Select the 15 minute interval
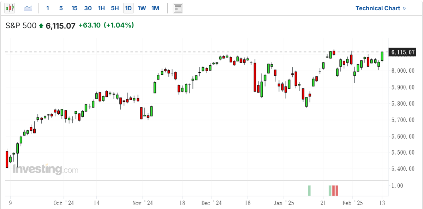 click(x=75, y=8)
